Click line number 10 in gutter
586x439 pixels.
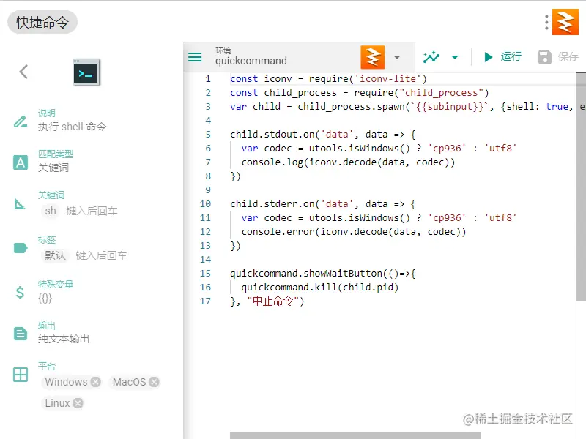(205, 204)
